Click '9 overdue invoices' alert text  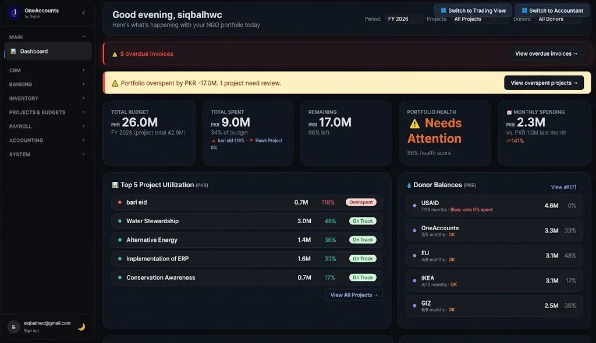[x=147, y=54]
